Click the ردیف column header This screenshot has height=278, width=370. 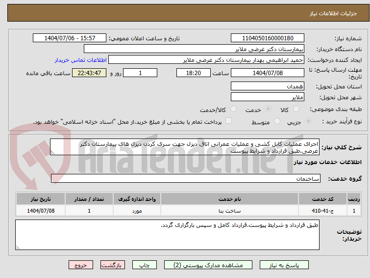[354, 199]
